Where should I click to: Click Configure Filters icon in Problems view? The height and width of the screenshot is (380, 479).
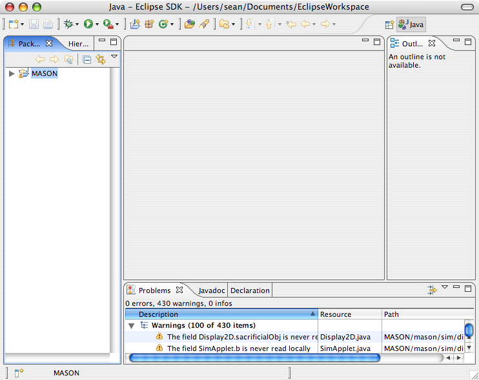pos(432,290)
